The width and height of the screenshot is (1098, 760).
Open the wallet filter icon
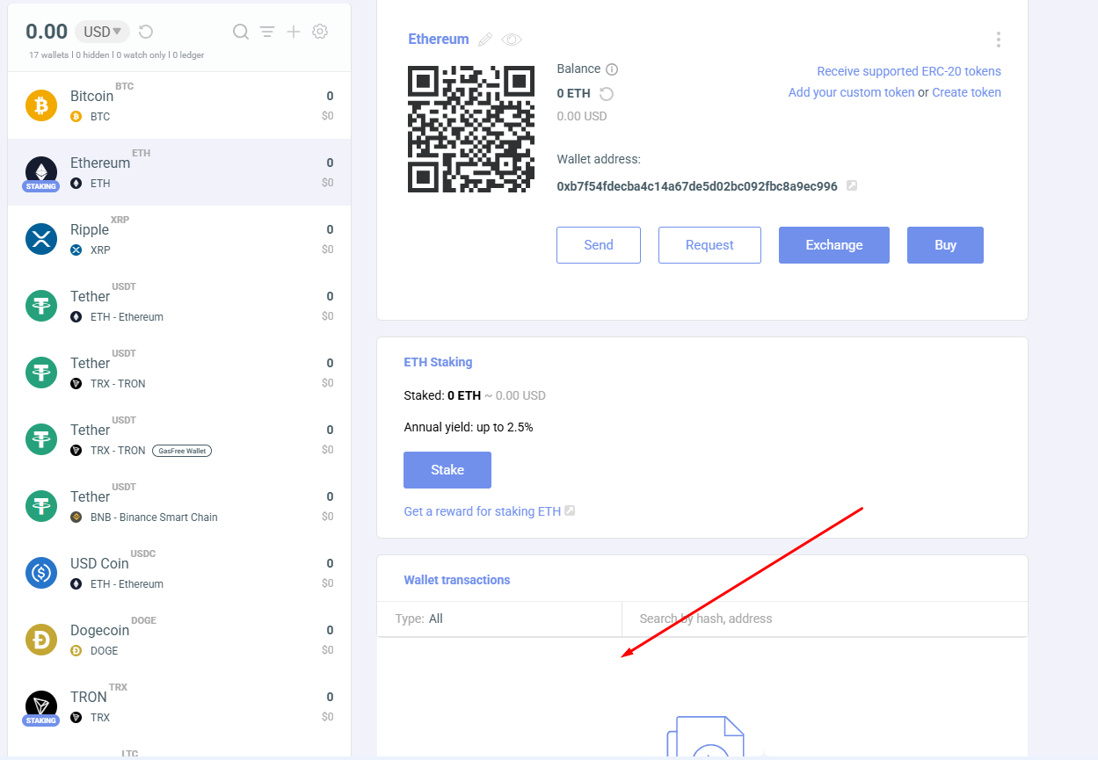pos(267,32)
